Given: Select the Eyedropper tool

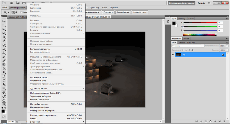Looking at the screenshot, I should point(4,41).
